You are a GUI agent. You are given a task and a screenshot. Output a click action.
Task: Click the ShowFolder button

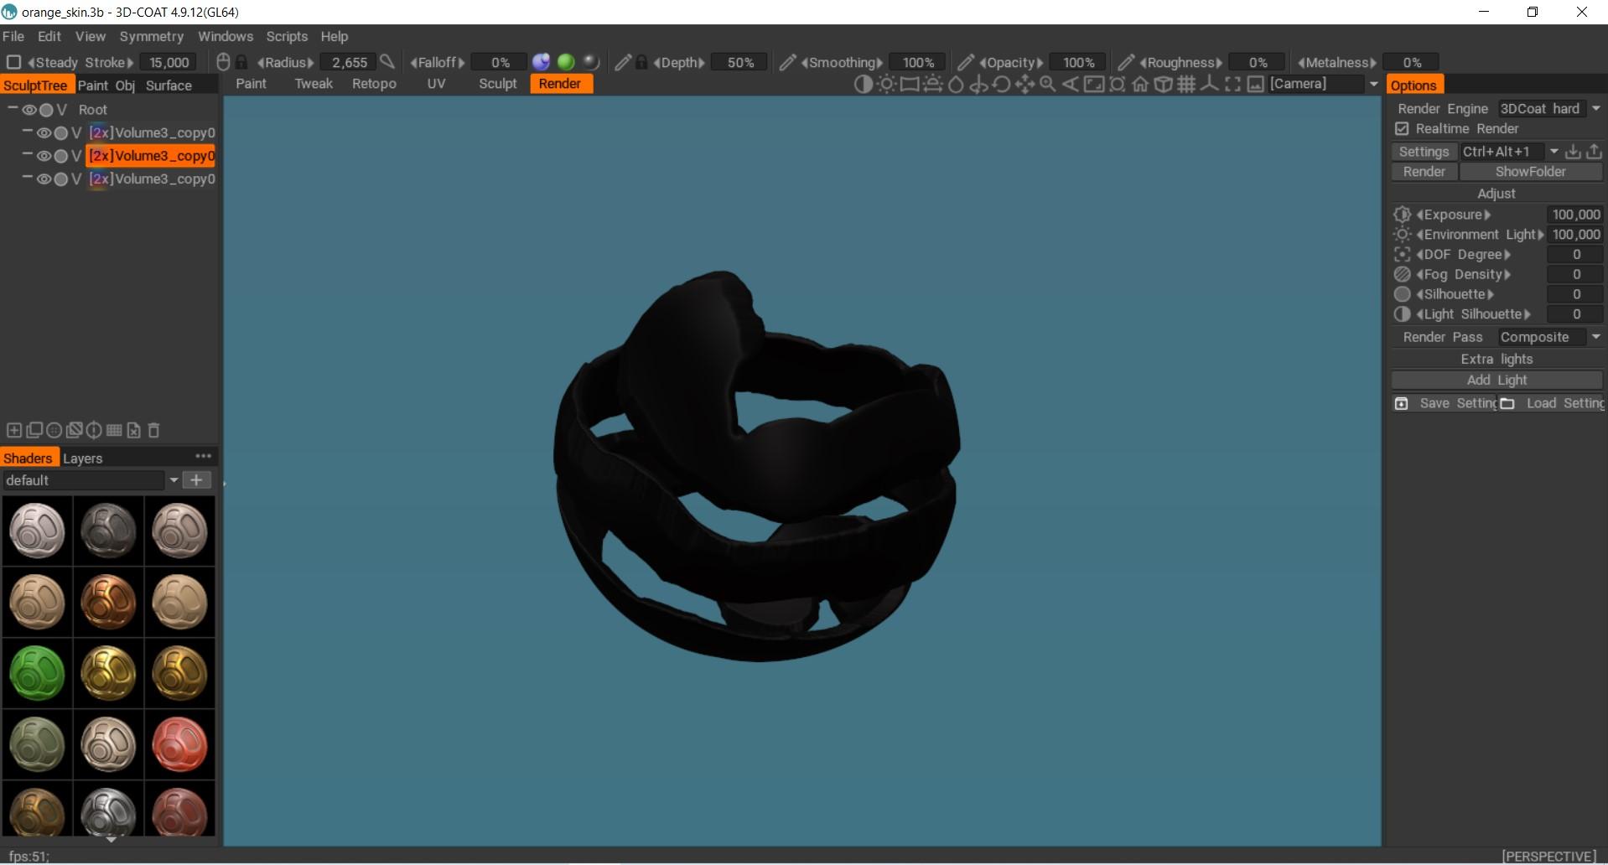(x=1531, y=171)
